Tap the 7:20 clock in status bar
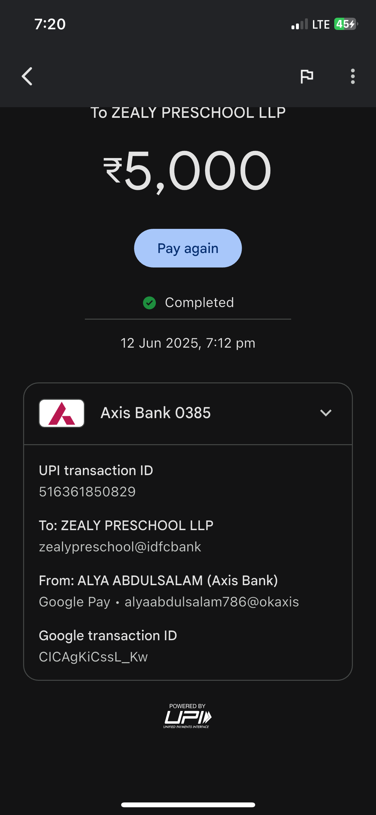This screenshot has height=815, width=376. tap(50, 24)
